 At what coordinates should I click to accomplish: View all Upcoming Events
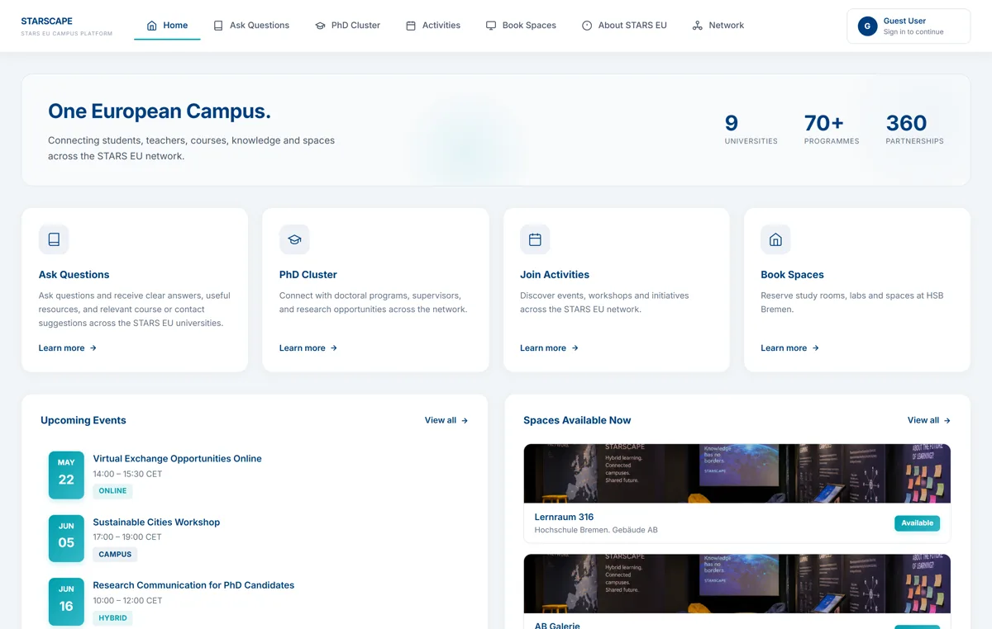tap(446, 421)
